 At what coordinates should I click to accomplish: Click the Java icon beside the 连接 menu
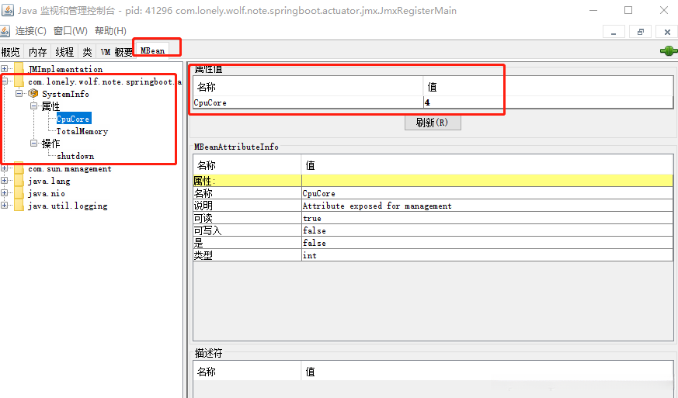5,31
